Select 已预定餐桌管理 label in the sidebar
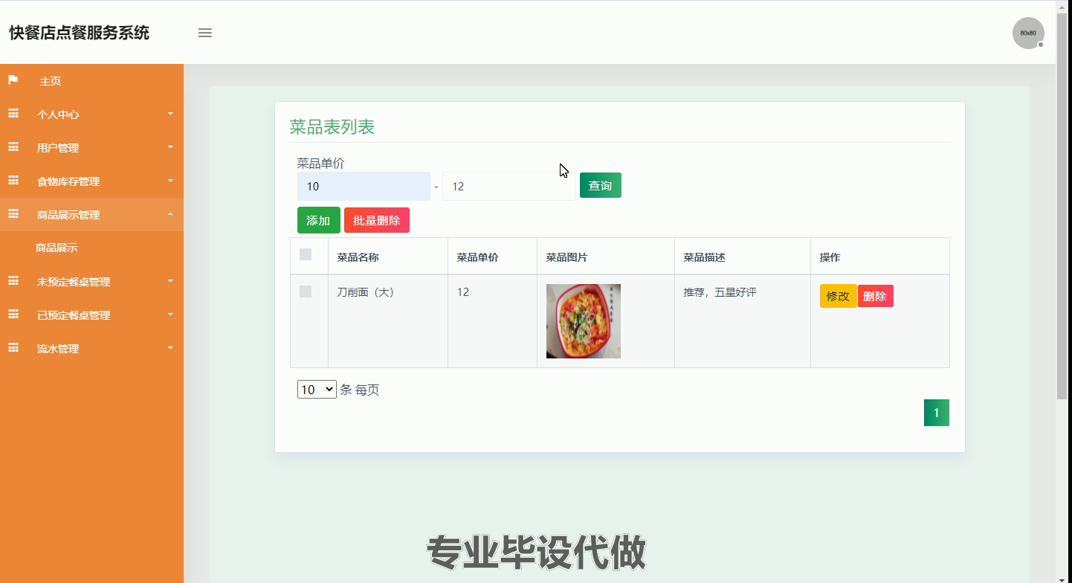The width and height of the screenshot is (1072, 583). (x=74, y=315)
